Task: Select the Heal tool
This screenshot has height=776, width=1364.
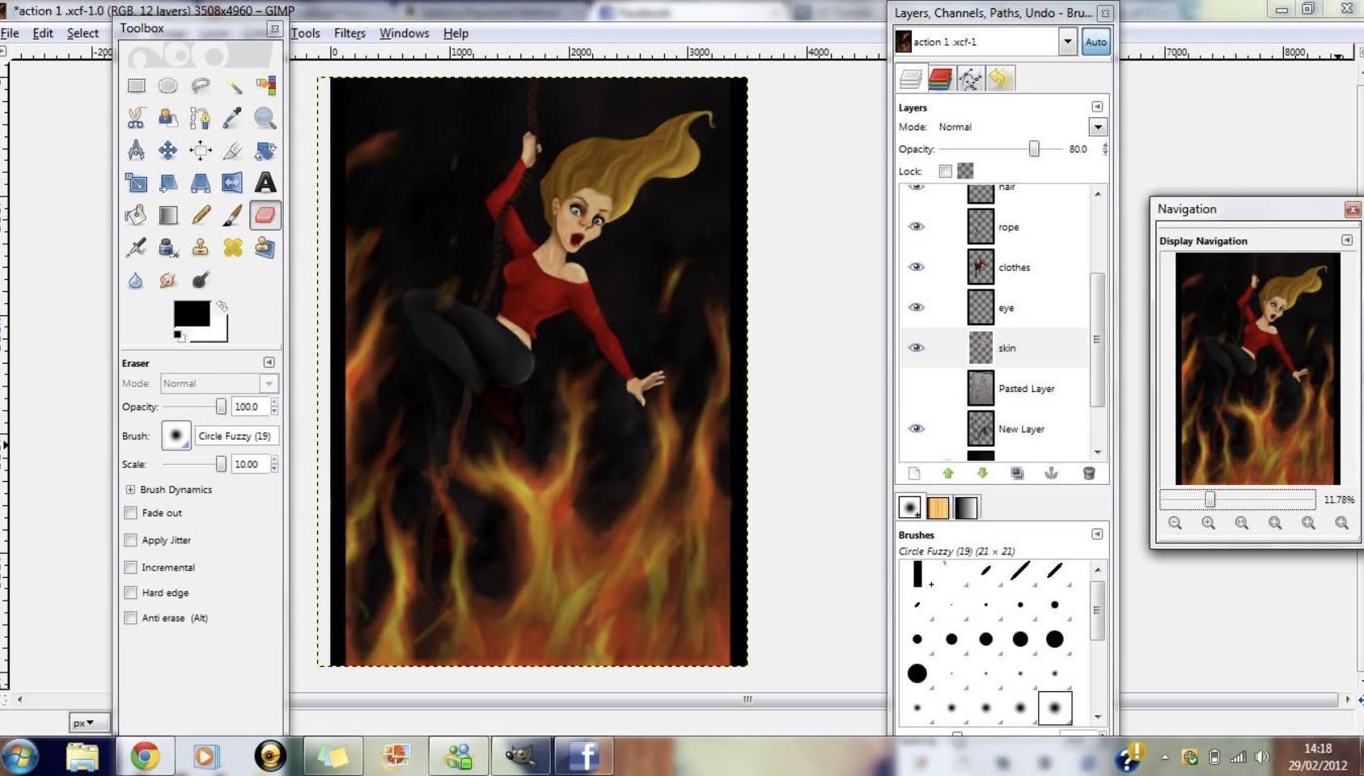Action: click(x=233, y=247)
